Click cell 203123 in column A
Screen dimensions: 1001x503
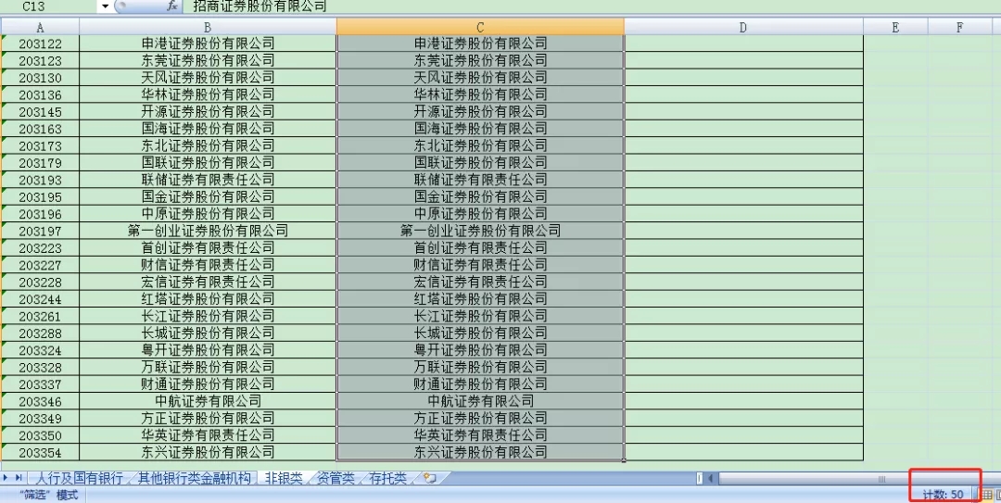(40, 60)
